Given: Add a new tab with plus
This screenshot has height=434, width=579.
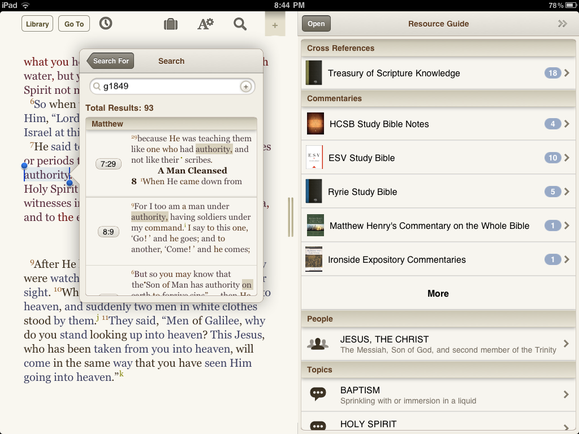Looking at the screenshot, I should [x=275, y=25].
